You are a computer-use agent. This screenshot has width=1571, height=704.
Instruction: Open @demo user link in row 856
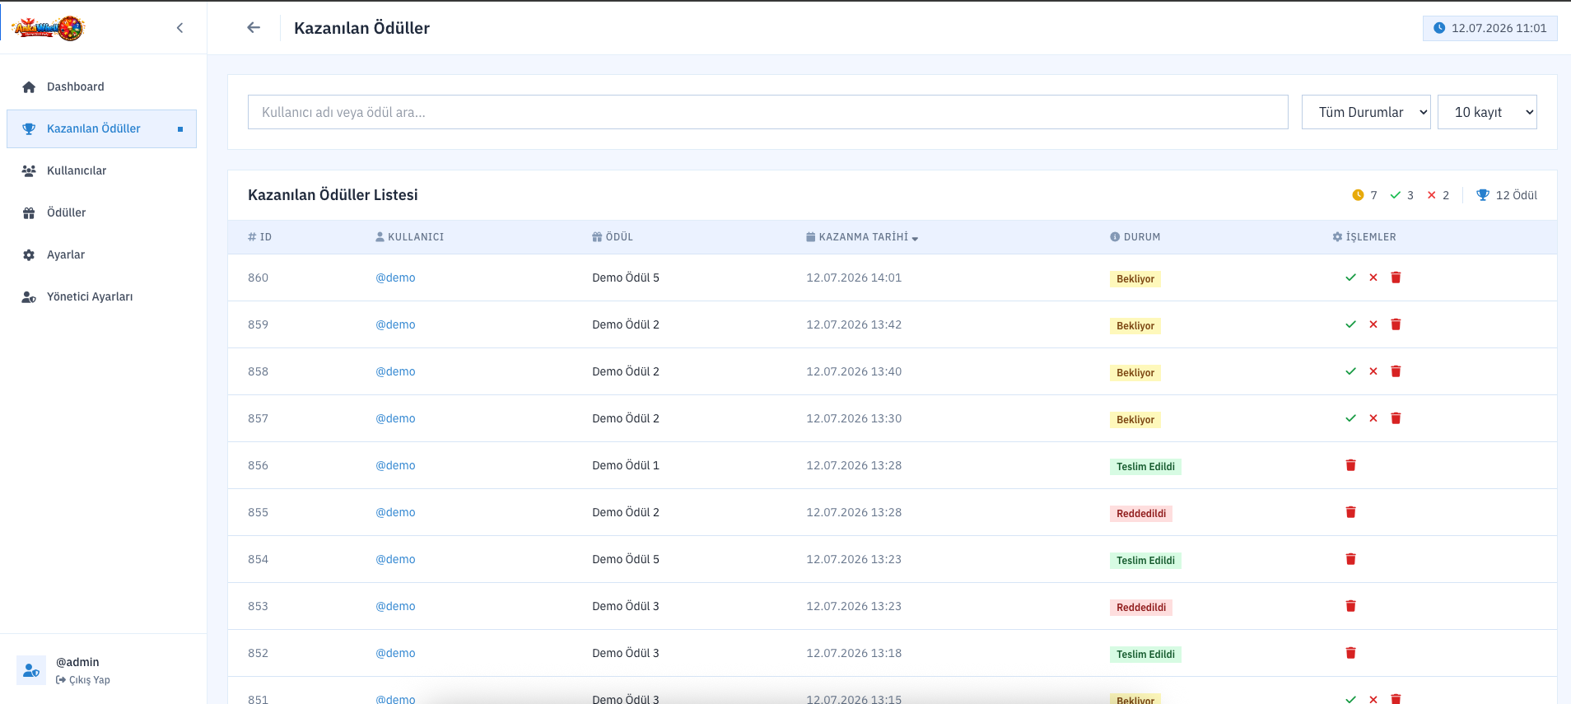click(395, 465)
